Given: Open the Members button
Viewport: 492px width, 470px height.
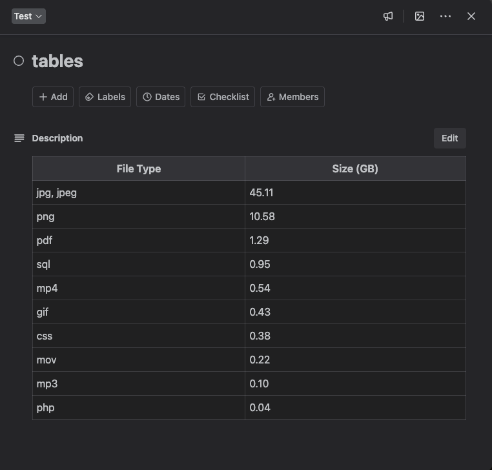Looking at the screenshot, I should 292,97.
